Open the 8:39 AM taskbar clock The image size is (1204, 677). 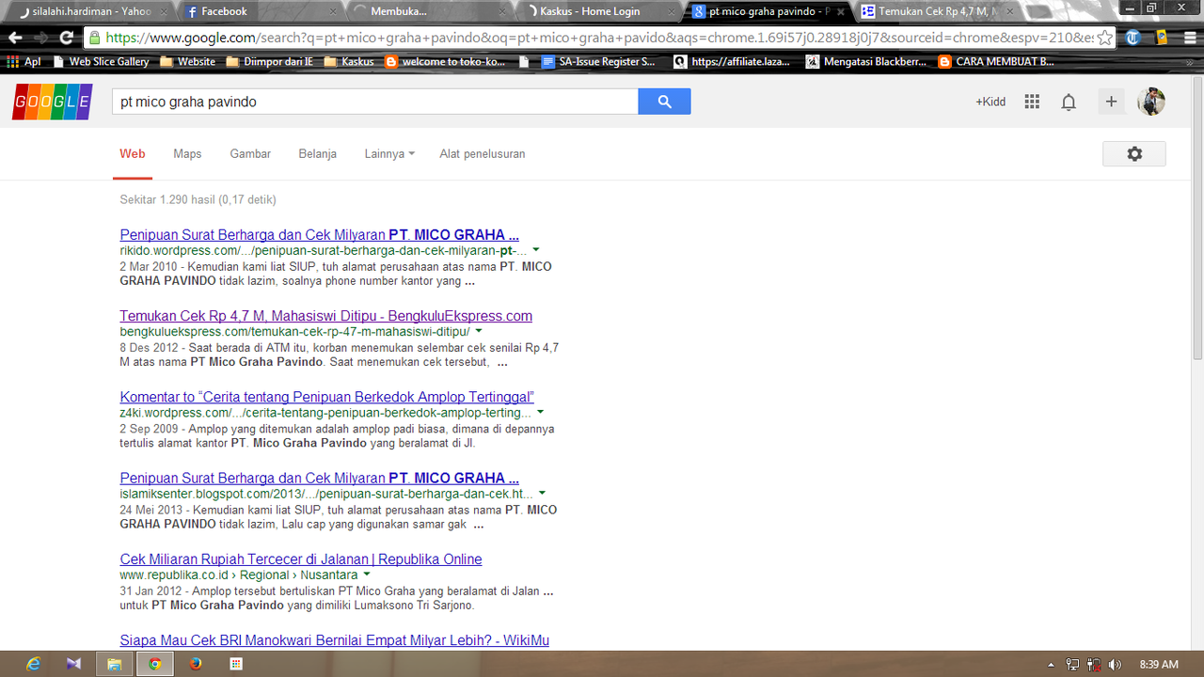(x=1158, y=665)
